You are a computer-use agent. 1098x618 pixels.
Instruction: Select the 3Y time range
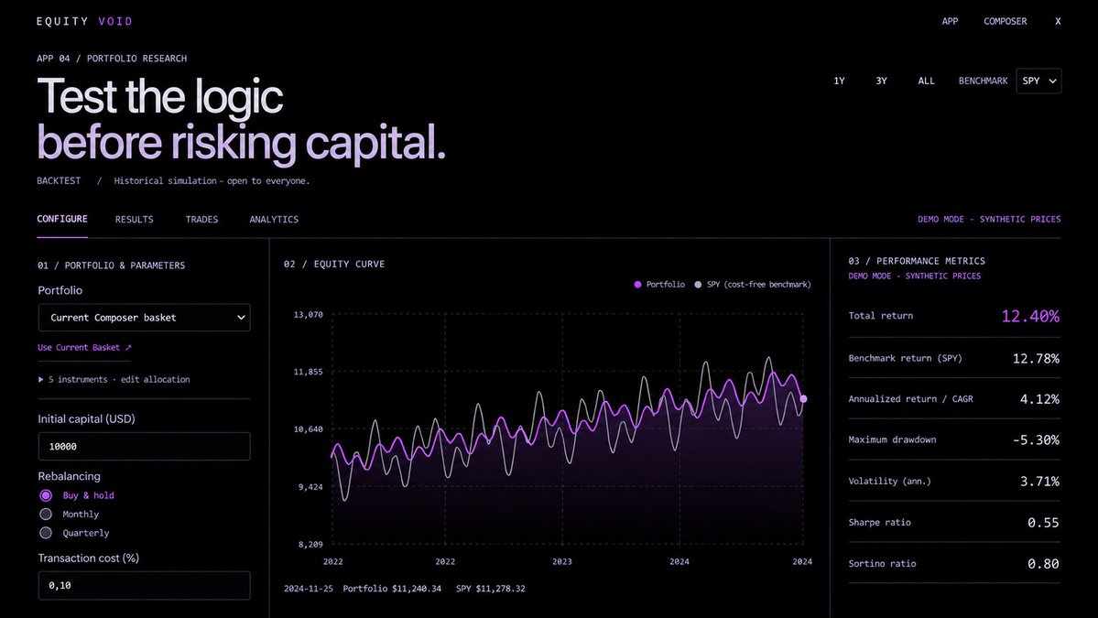click(881, 81)
